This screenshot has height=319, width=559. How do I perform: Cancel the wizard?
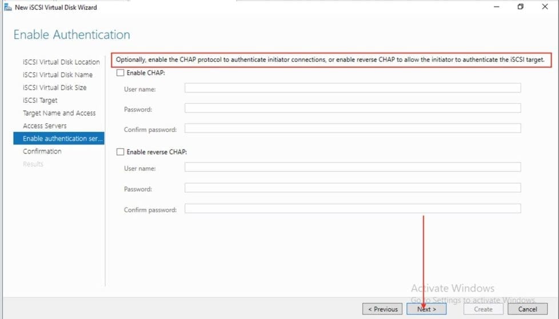527,309
